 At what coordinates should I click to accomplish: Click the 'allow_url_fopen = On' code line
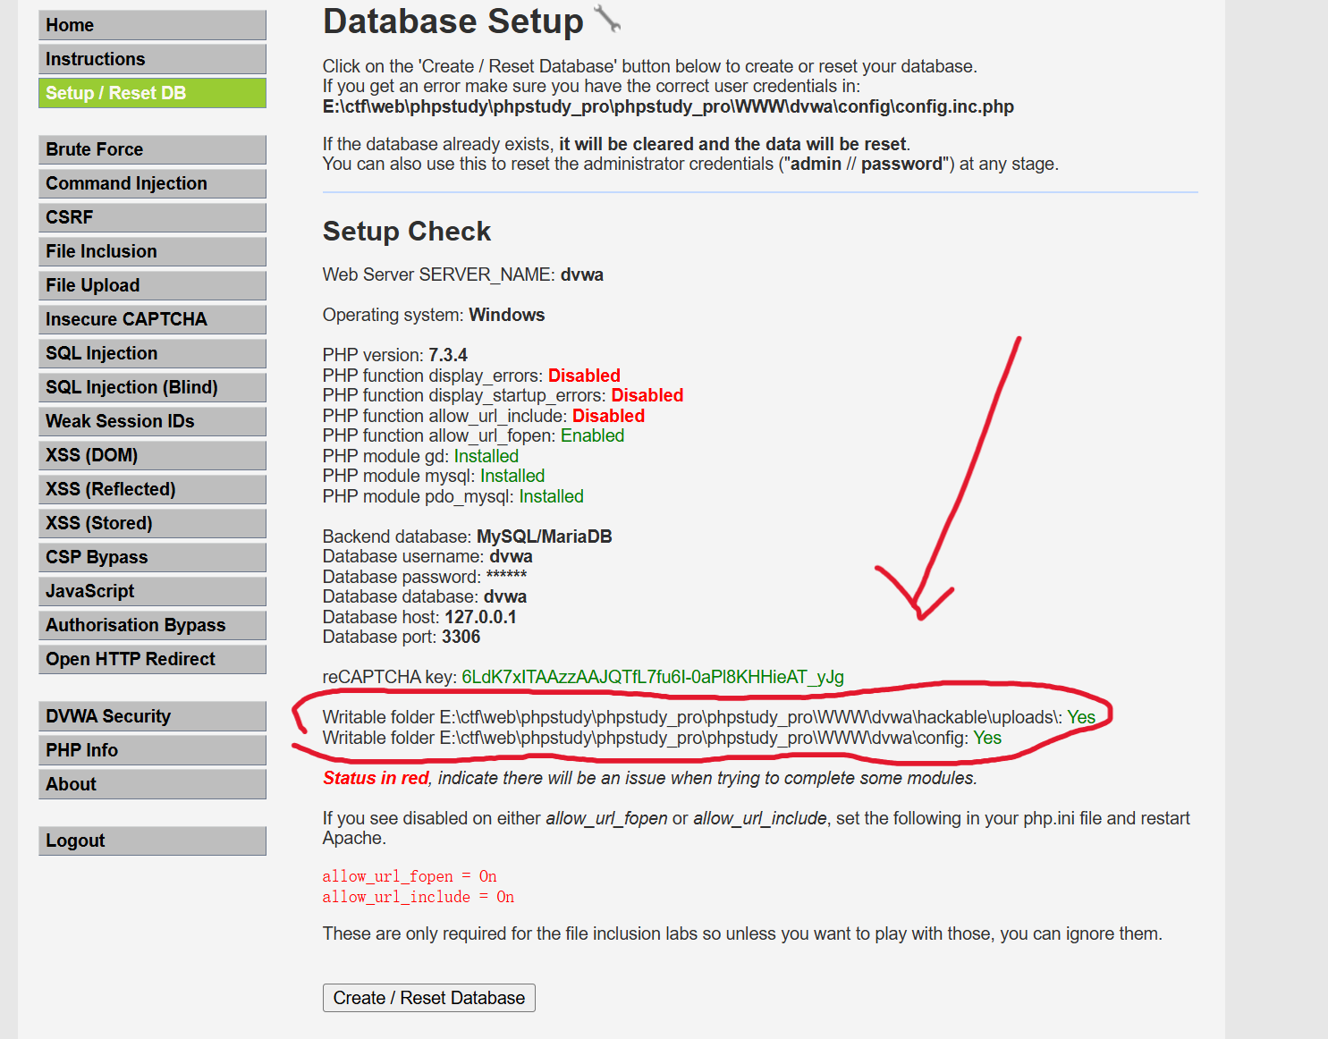410,876
